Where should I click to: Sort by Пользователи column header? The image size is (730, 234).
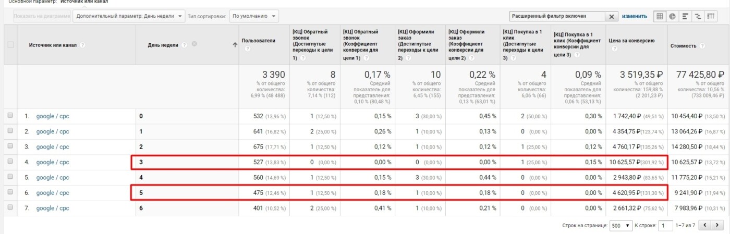(x=258, y=41)
